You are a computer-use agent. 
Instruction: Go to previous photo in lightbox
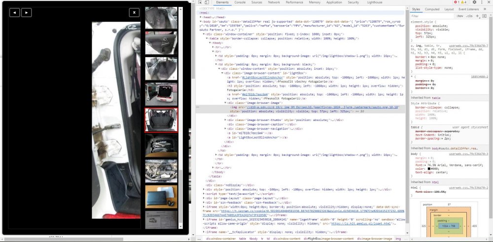(14, 13)
